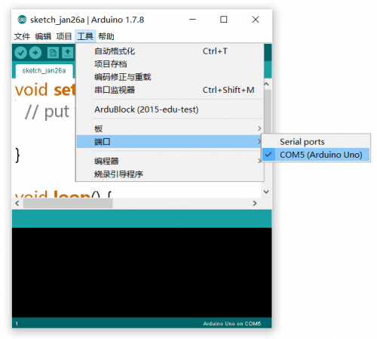The image size is (377, 339).
Task: Click the line number 1 in status bar
Action: tap(17, 324)
